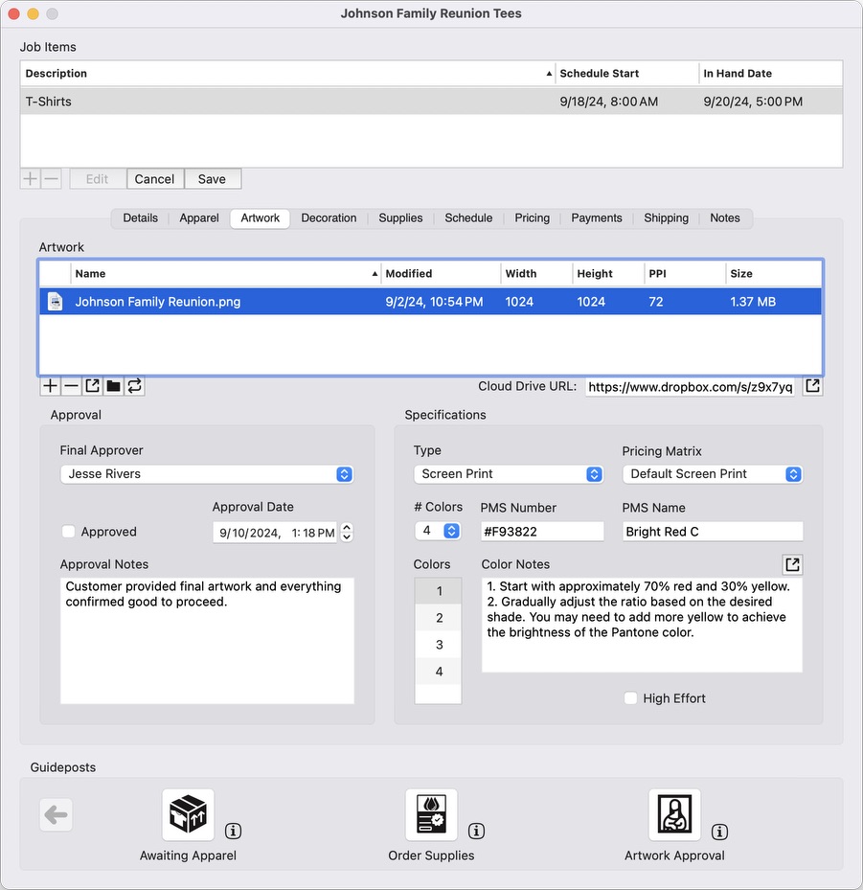863x890 pixels.
Task: Click the refresh artwork list icon
Action: (134, 386)
